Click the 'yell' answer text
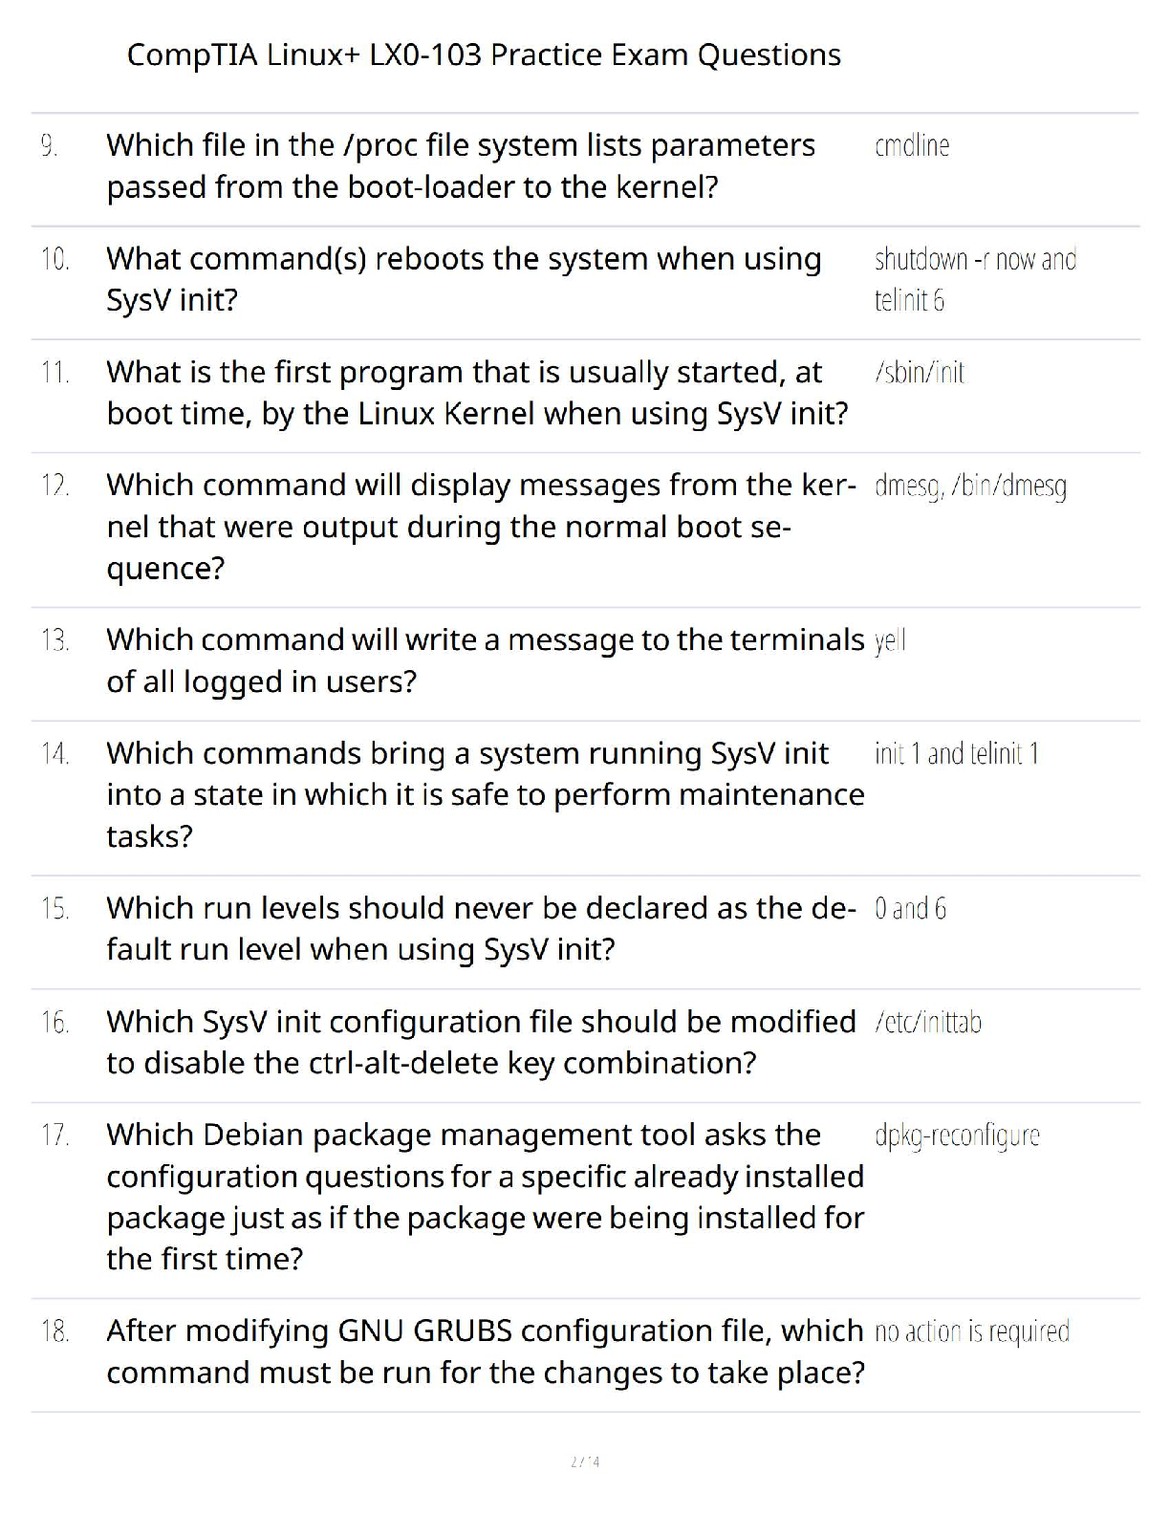 [x=890, y=640]
